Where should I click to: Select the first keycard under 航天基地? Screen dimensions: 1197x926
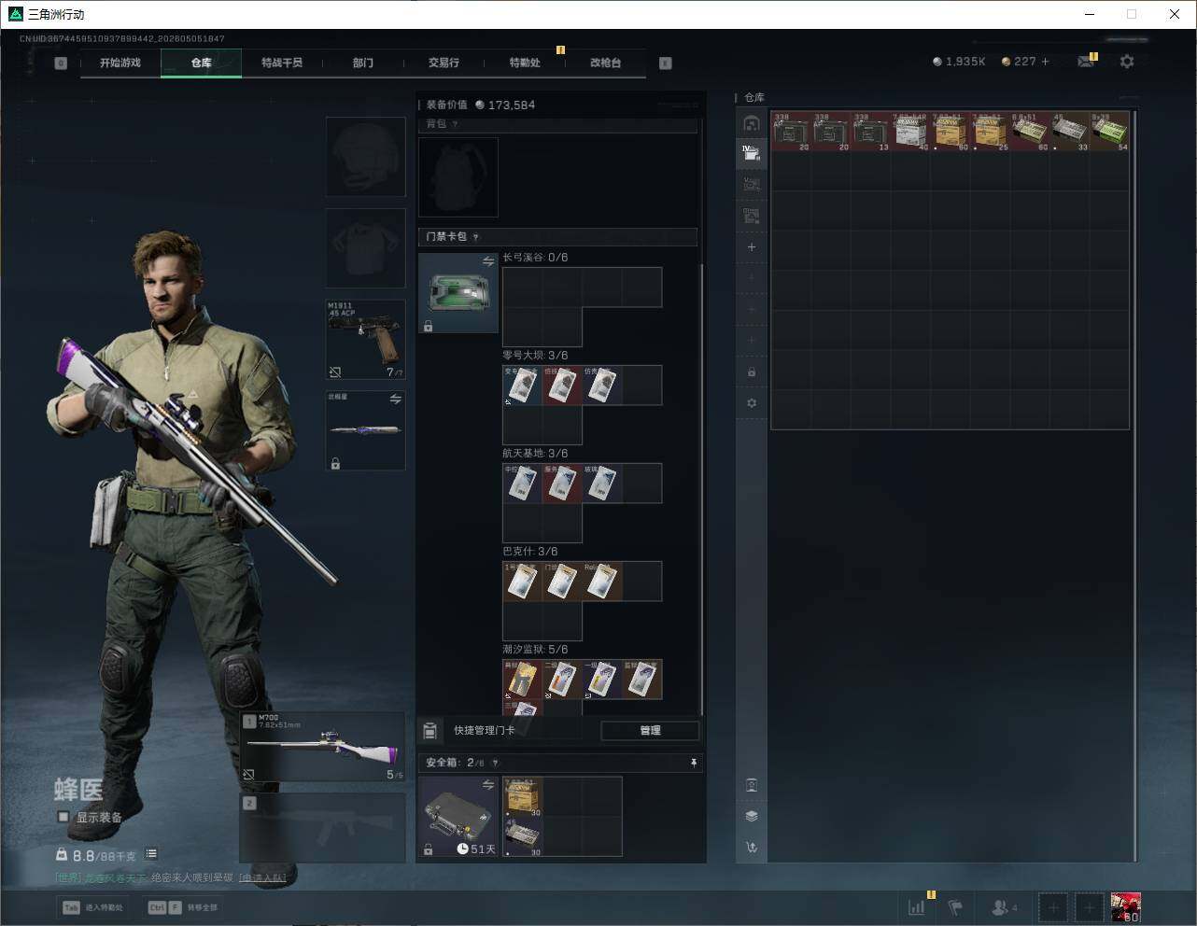[523, 484]
